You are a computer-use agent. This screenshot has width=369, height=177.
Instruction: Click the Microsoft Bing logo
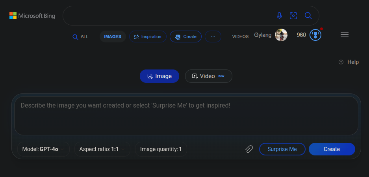[32, 16]
